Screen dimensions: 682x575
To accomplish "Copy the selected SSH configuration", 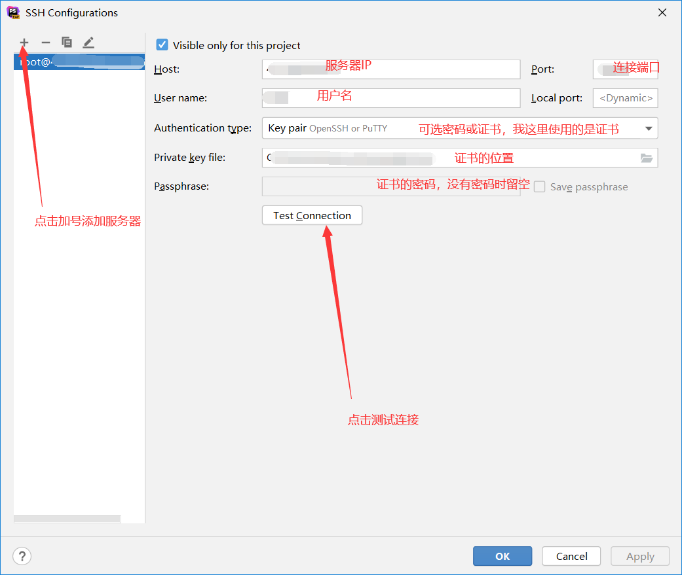I will (67, 42).
